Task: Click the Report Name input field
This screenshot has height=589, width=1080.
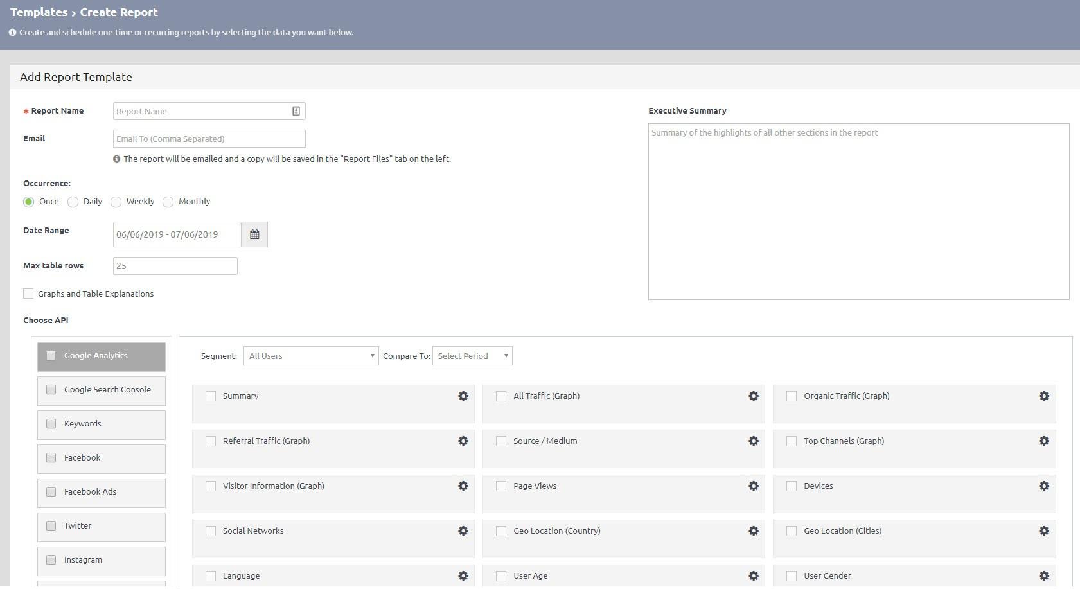Action: click(202, 111)
